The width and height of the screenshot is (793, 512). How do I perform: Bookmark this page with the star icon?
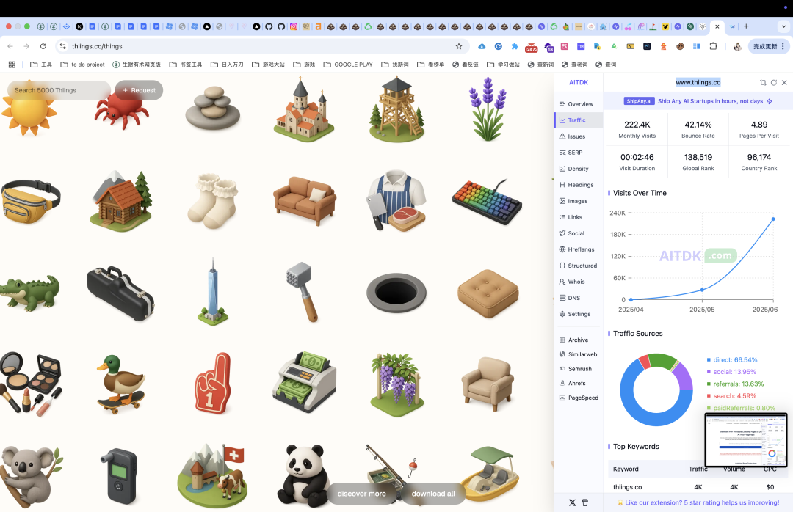tap(459, 46)
